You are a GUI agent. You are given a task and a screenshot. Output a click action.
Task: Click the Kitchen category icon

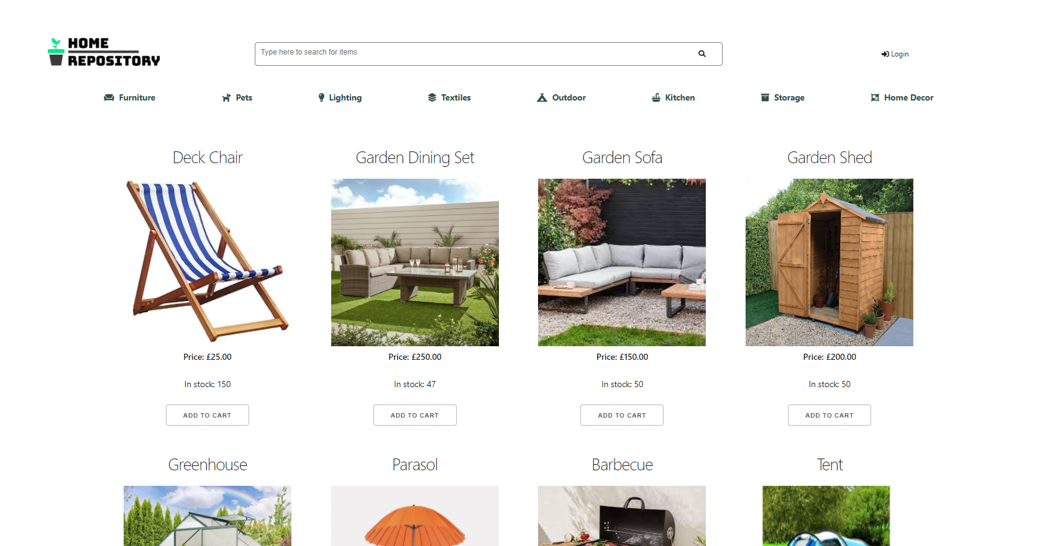click(x=656, y=97)
